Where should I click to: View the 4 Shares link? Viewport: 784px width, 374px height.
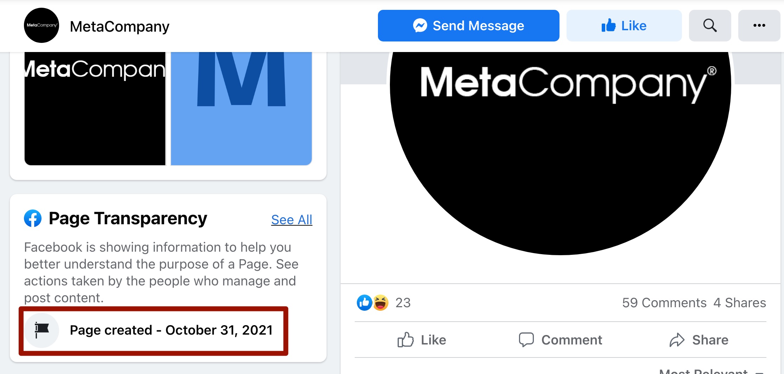740,303
